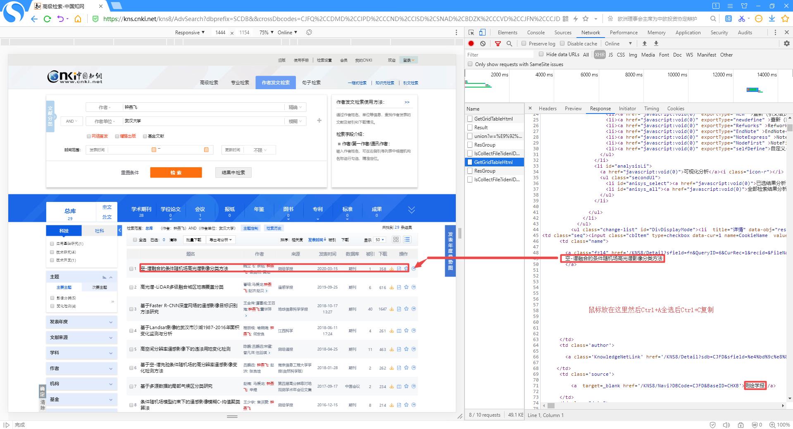Go back with the browser back arrow

pyautogui.click(x=34, y=19)
